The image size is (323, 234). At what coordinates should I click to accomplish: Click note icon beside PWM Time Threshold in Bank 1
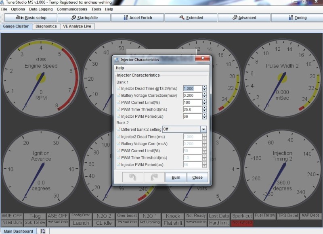coord(119,109)
